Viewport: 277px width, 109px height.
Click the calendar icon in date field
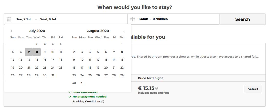[9, 19]
